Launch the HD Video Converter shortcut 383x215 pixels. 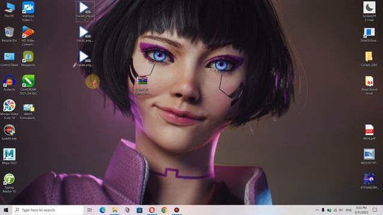click(x=28, y=36)
